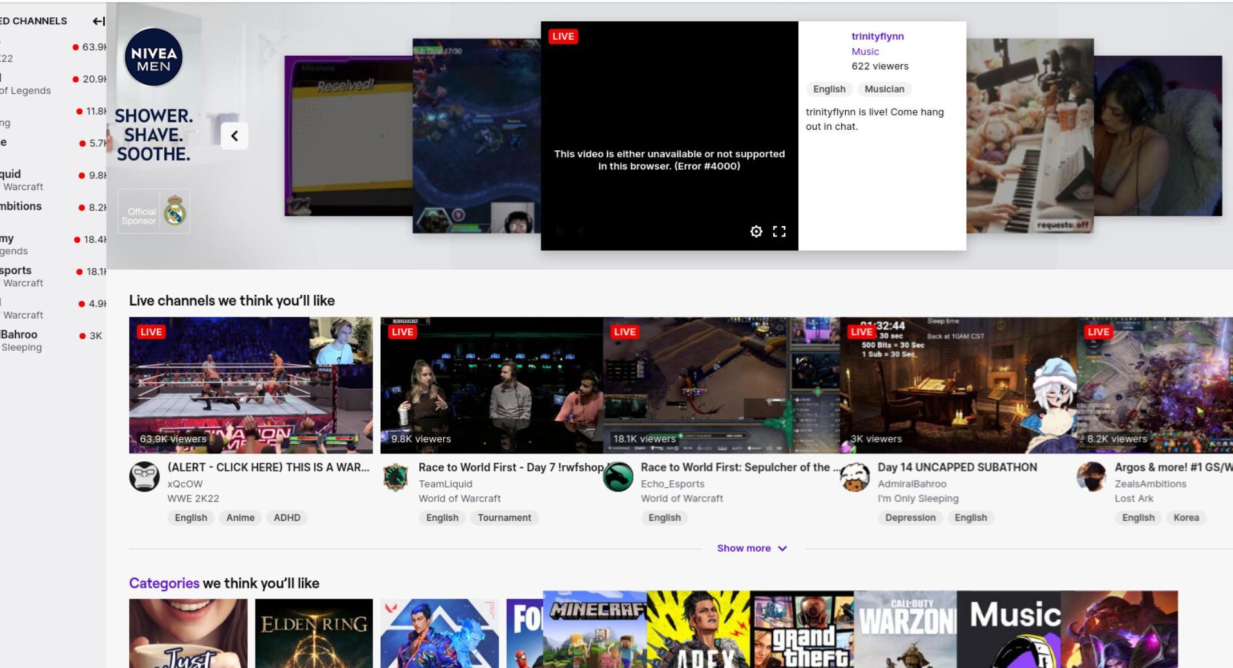
Task: Open Lost Ark category link
Action: pos(1133,498)
